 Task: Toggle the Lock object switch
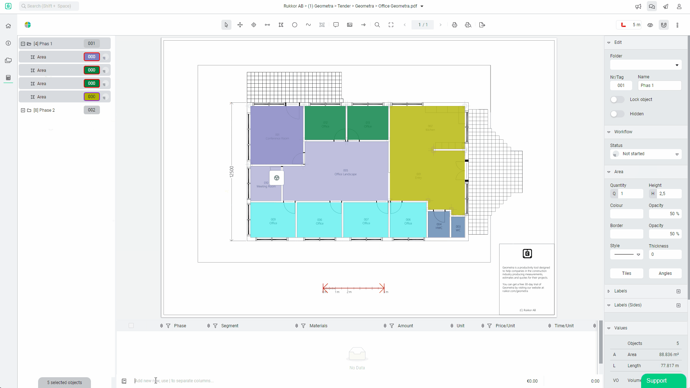point(617,100)
